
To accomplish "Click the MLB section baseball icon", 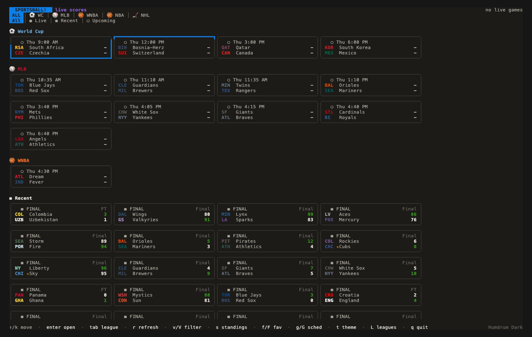I will point(12,69).
